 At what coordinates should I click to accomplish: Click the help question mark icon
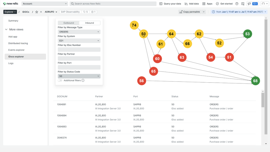tap(237, 4)
